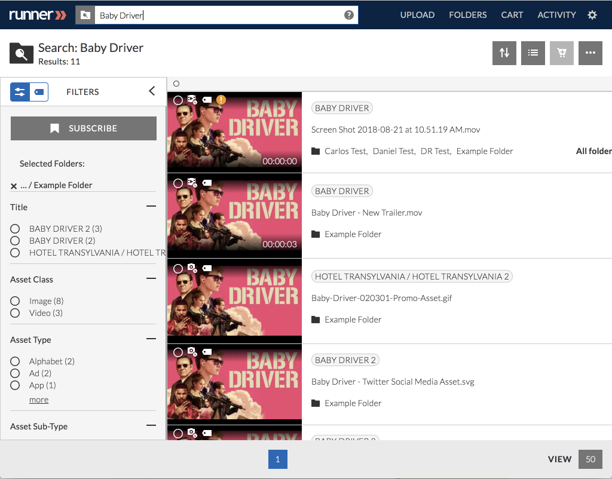Click the warning icon on Screen Shot asset
The image size is (612, 479).
click(x=221, y=100)
